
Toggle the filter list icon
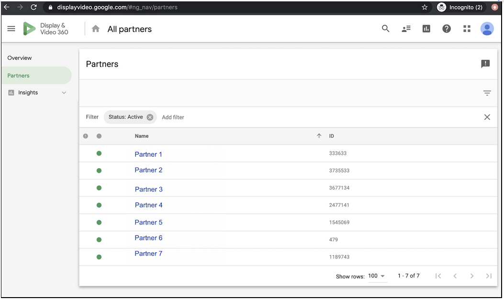pyautogui.click(x=487, y=93)
